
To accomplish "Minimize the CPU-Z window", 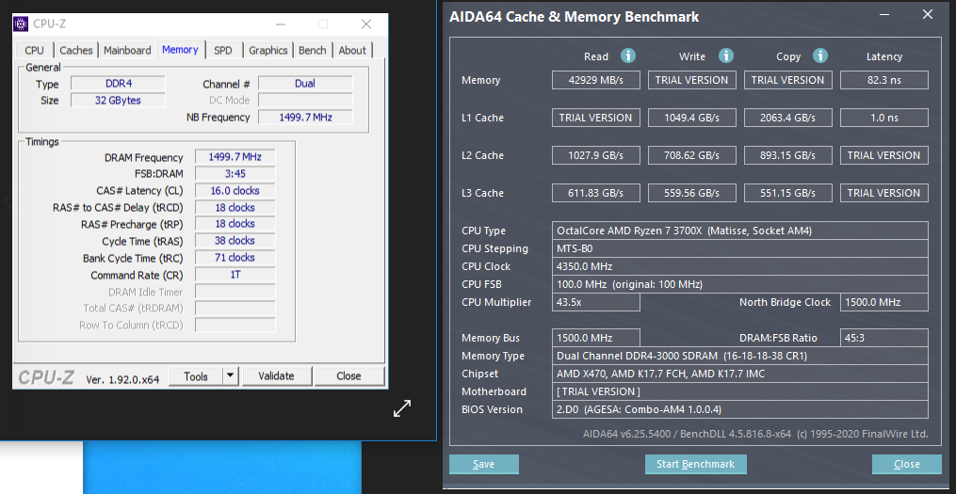I will (281, 24).
